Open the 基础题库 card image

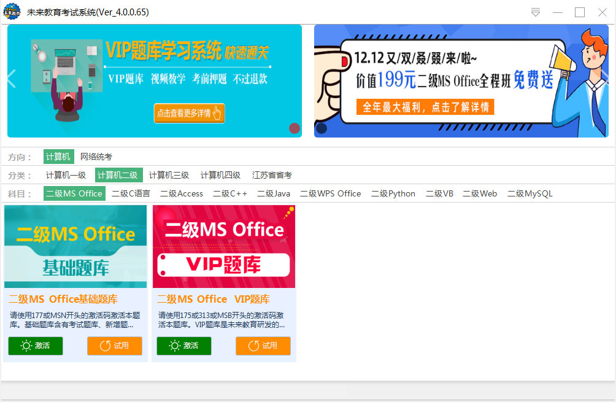click(75, 246)
